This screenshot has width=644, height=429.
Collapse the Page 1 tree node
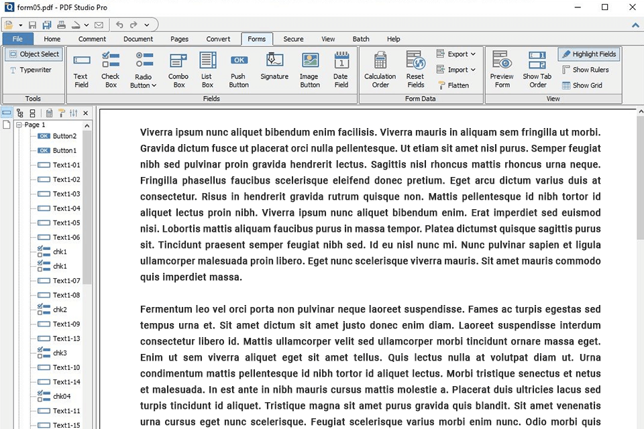19,125
